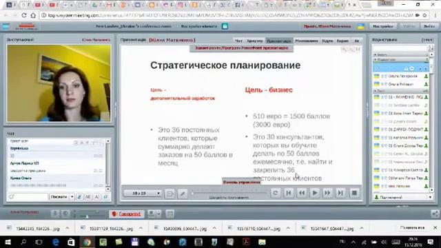Collapse the second participant group header
Image resolution: width=441 pixels, height=248 pixels.
400,60
